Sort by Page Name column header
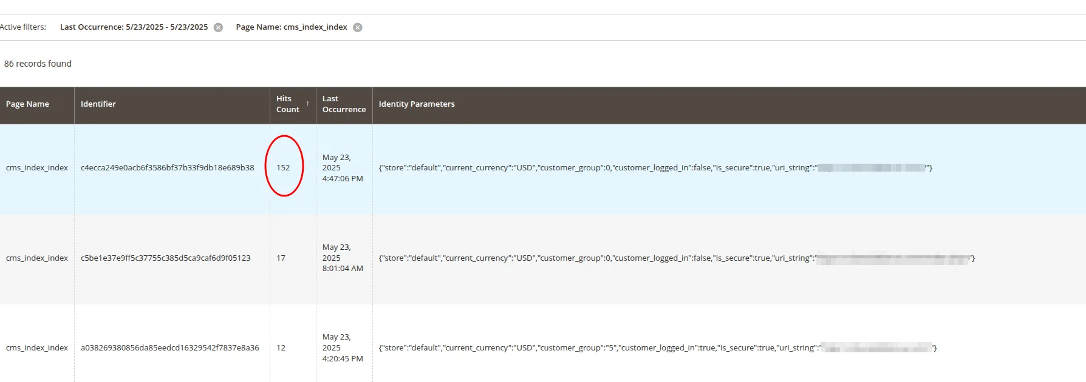 [x=37, y=104]
